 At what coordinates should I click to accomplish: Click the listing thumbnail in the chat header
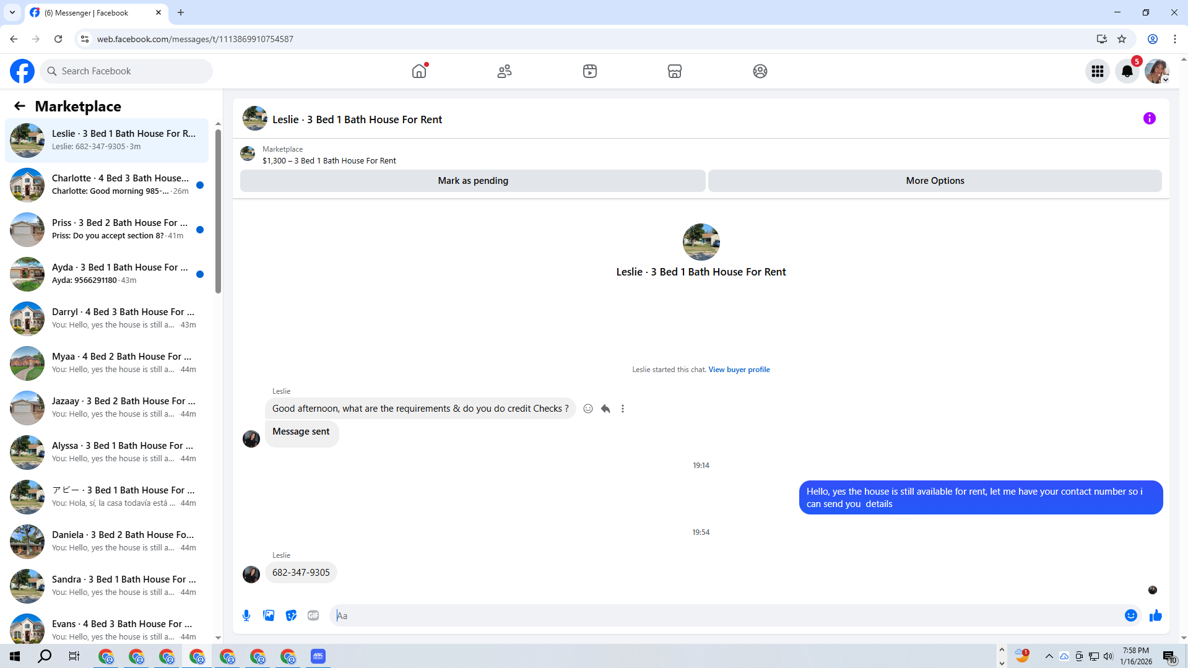(x=255, y=118)
